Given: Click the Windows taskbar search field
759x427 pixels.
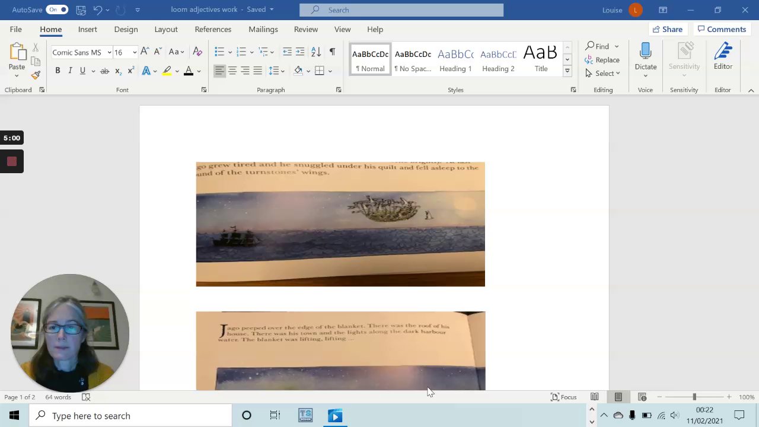Looking at the screenshot, I should [x=131, y=416].
